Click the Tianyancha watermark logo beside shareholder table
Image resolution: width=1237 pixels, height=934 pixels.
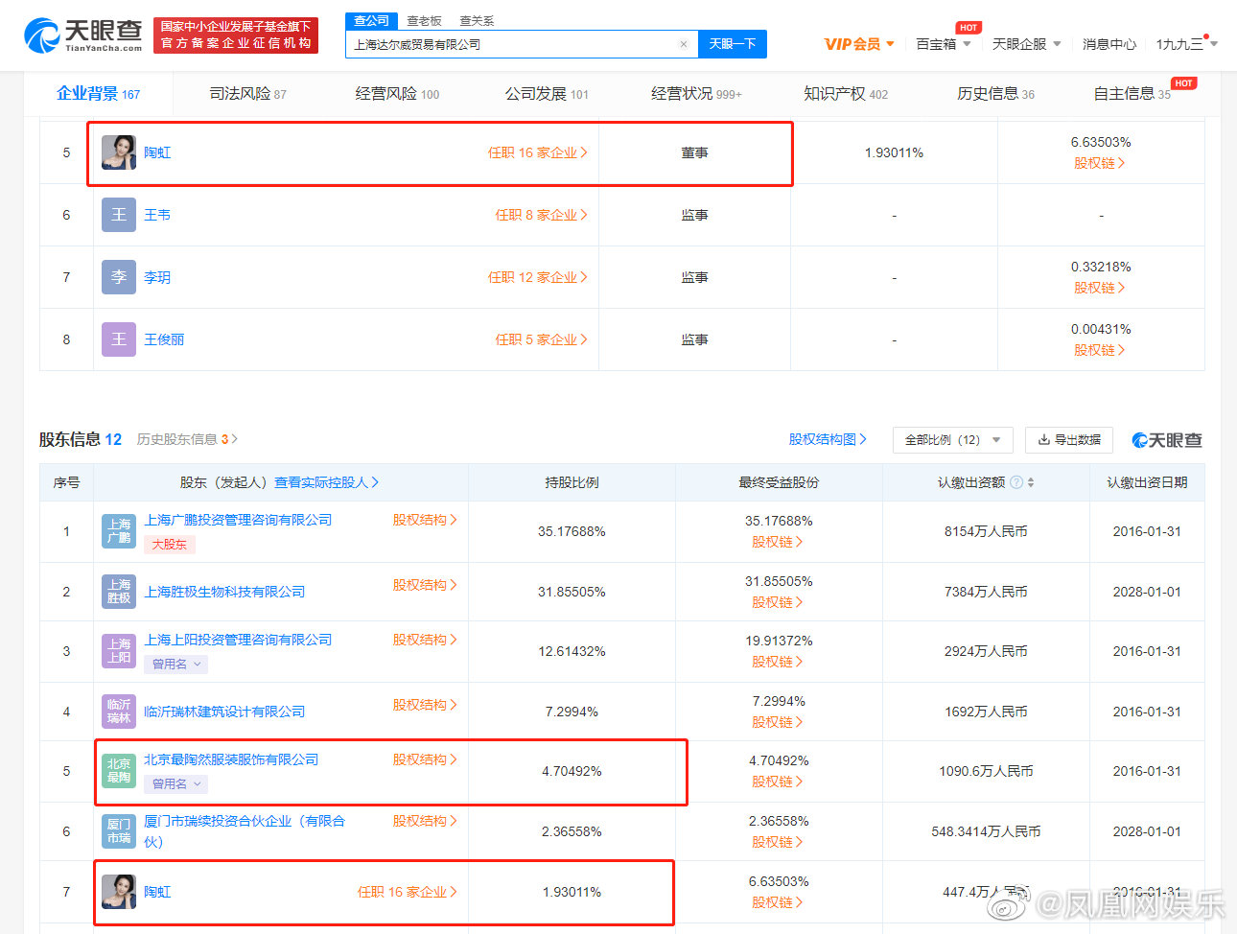(x=1166, y=439)
